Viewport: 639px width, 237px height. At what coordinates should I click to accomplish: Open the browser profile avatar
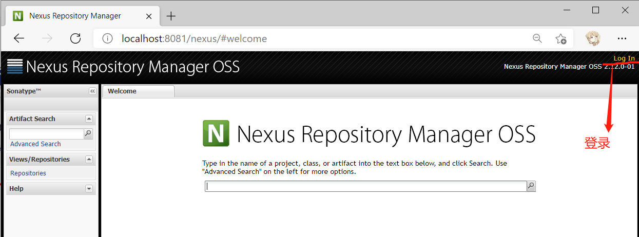594,38
